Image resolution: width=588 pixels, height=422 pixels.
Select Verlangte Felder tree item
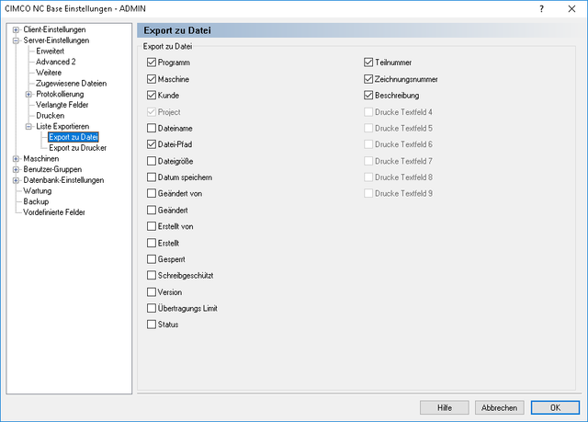pyautogui.click(x=62, y=105)
